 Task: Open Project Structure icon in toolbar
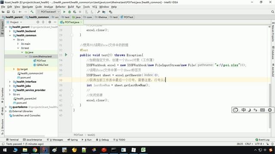point(104,12)
